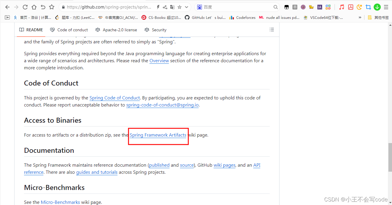The image size is (392, 205).
Task: Follow the Overview link
Action: [x=159, y=61]
